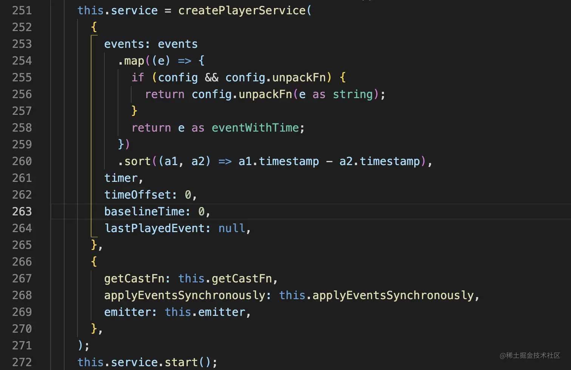
Task: Click the getCastFn property key on line 267
Action: (134, 279)
